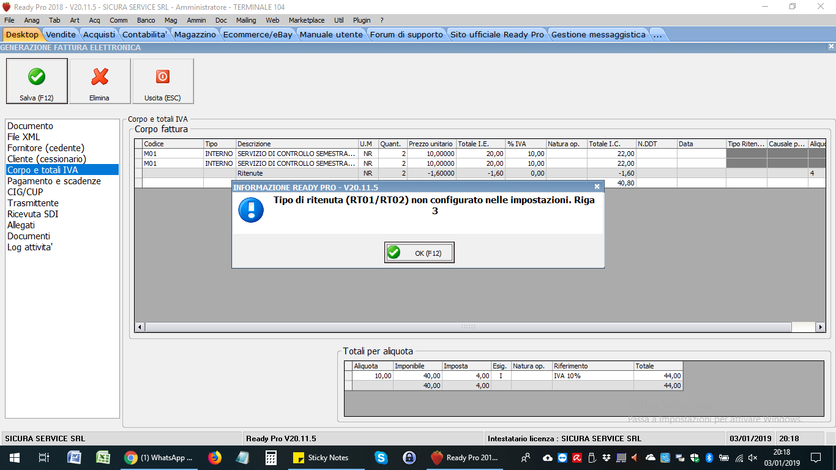Switch to the Acquisti tab

(99, 35)
